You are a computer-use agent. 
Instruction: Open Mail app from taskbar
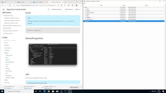[57, 91]
